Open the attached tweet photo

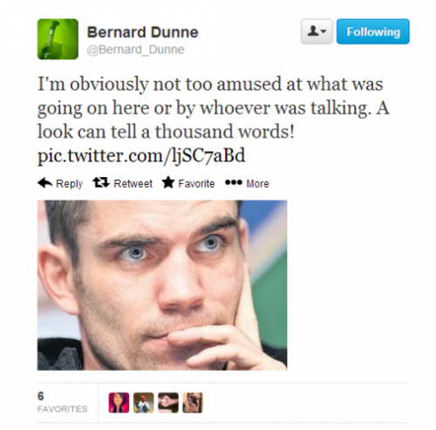point(162,285)
